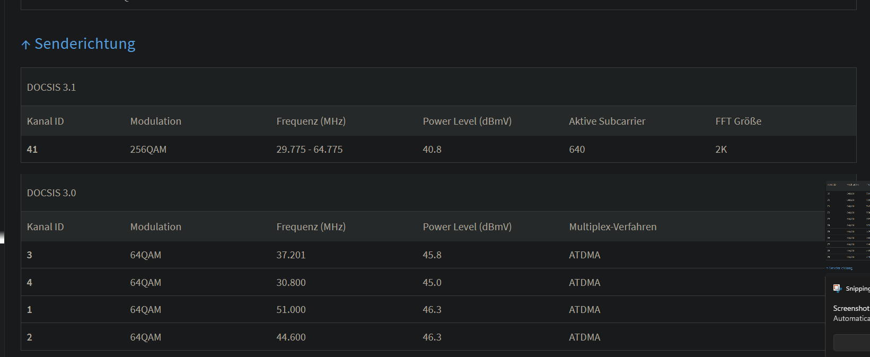
Task: Select Kanal ID 41 row cell
Action: [x=32, y=150]
